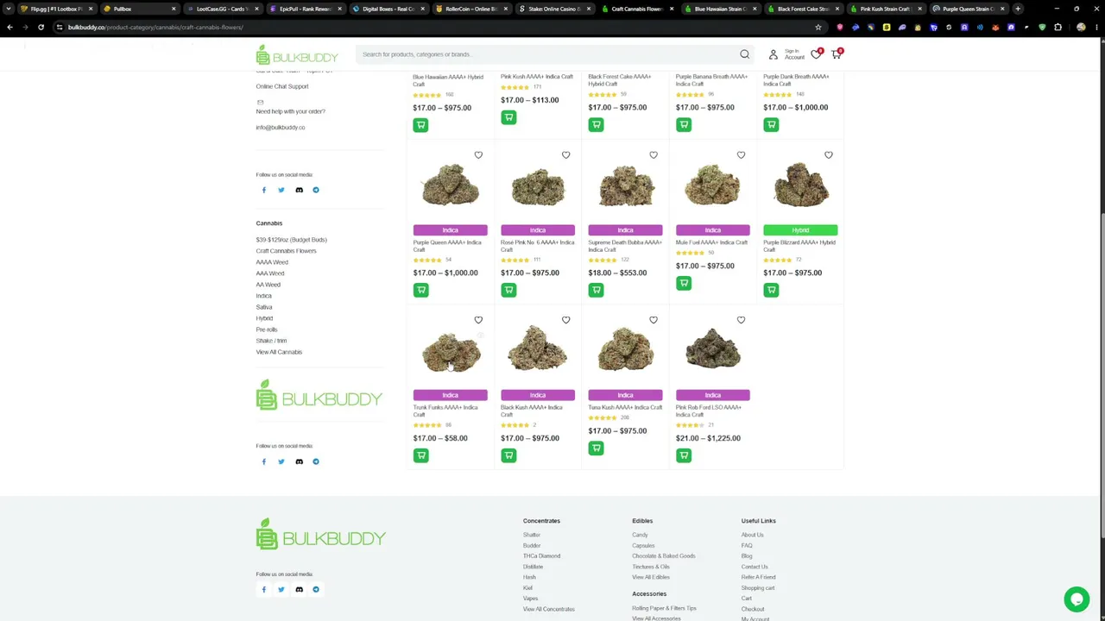Open Telegram link above Cannabis menu
This screenshot has height=621, width=1105.
click(316, 190)
